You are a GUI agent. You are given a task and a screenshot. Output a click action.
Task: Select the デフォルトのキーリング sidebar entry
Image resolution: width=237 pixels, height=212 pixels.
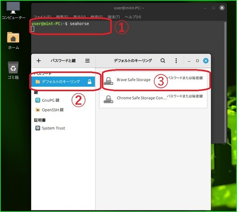click(x=63, y=81)
